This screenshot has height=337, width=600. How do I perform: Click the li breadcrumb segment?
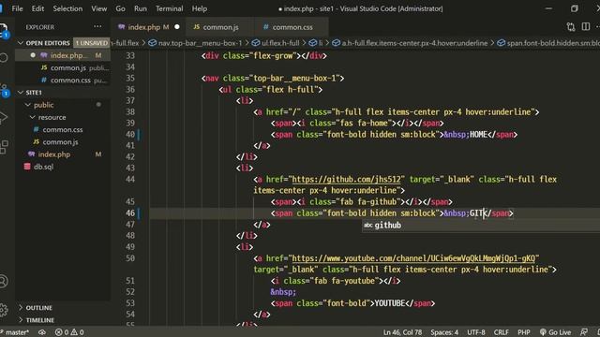click(x=316, y=43)
